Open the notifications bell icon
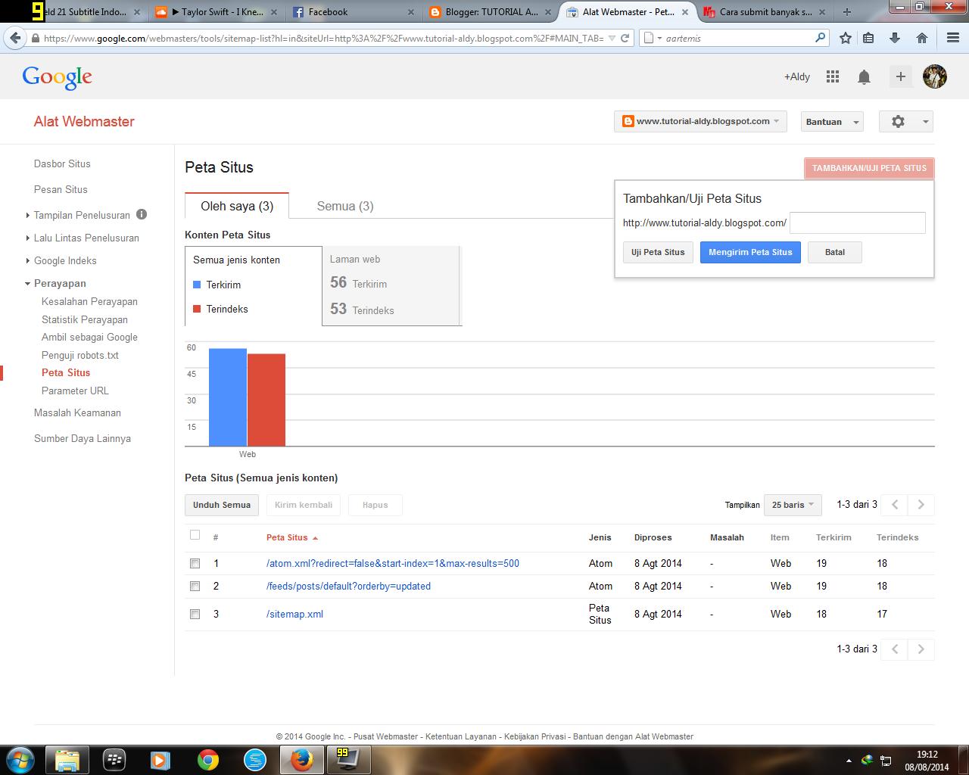Image resolution: width=969 pixels, height=775 pixels. tap(864, 76)
